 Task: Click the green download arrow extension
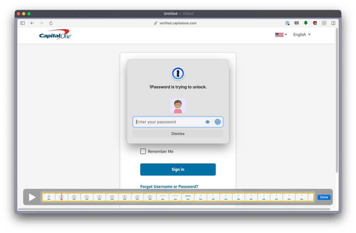306,23
